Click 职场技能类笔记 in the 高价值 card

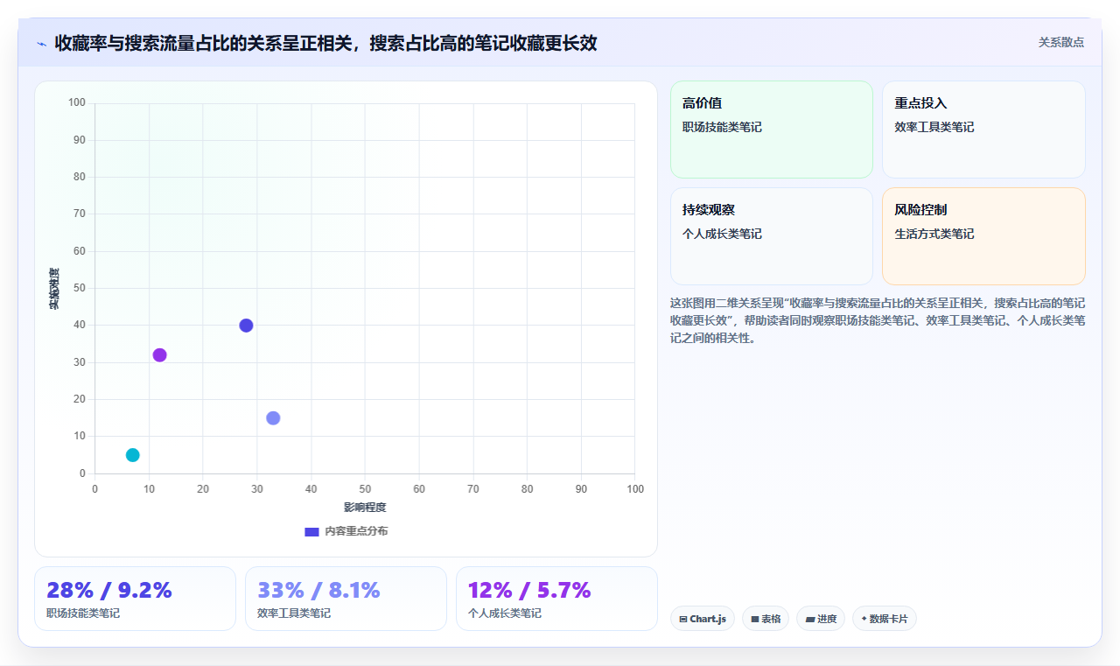pos(722,128)
